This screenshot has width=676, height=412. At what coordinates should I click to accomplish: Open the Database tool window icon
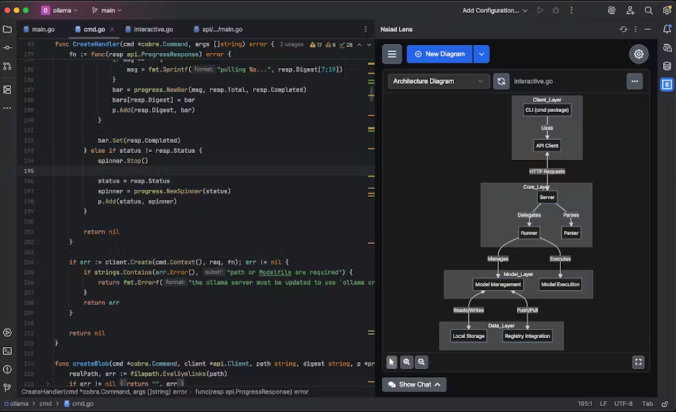click(667, 65)
